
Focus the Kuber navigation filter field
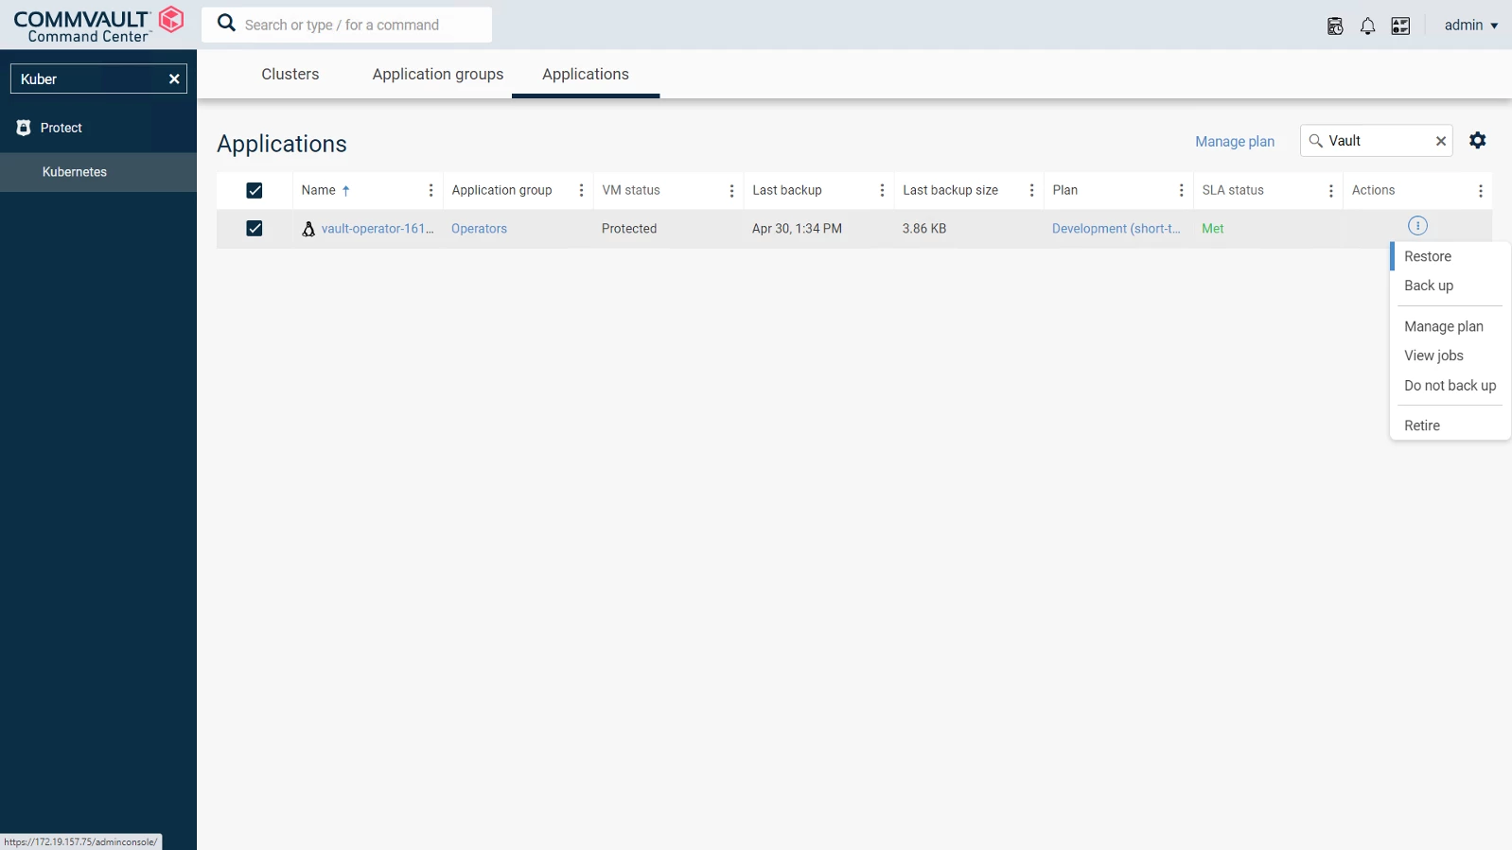(98, 79)
